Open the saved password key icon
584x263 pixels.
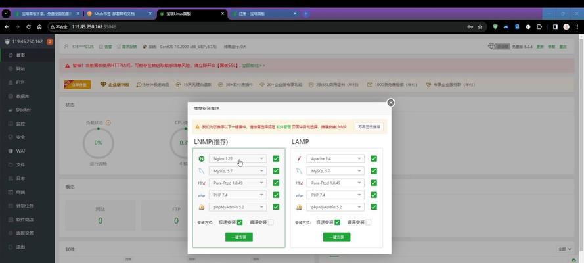click(470, 27)
